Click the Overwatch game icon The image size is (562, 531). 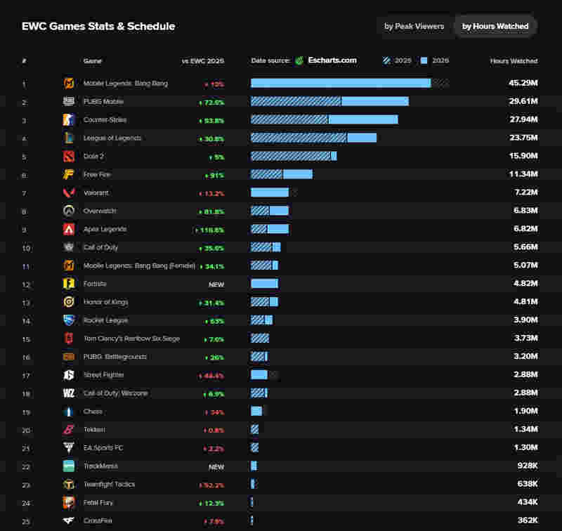click(69, 211)
